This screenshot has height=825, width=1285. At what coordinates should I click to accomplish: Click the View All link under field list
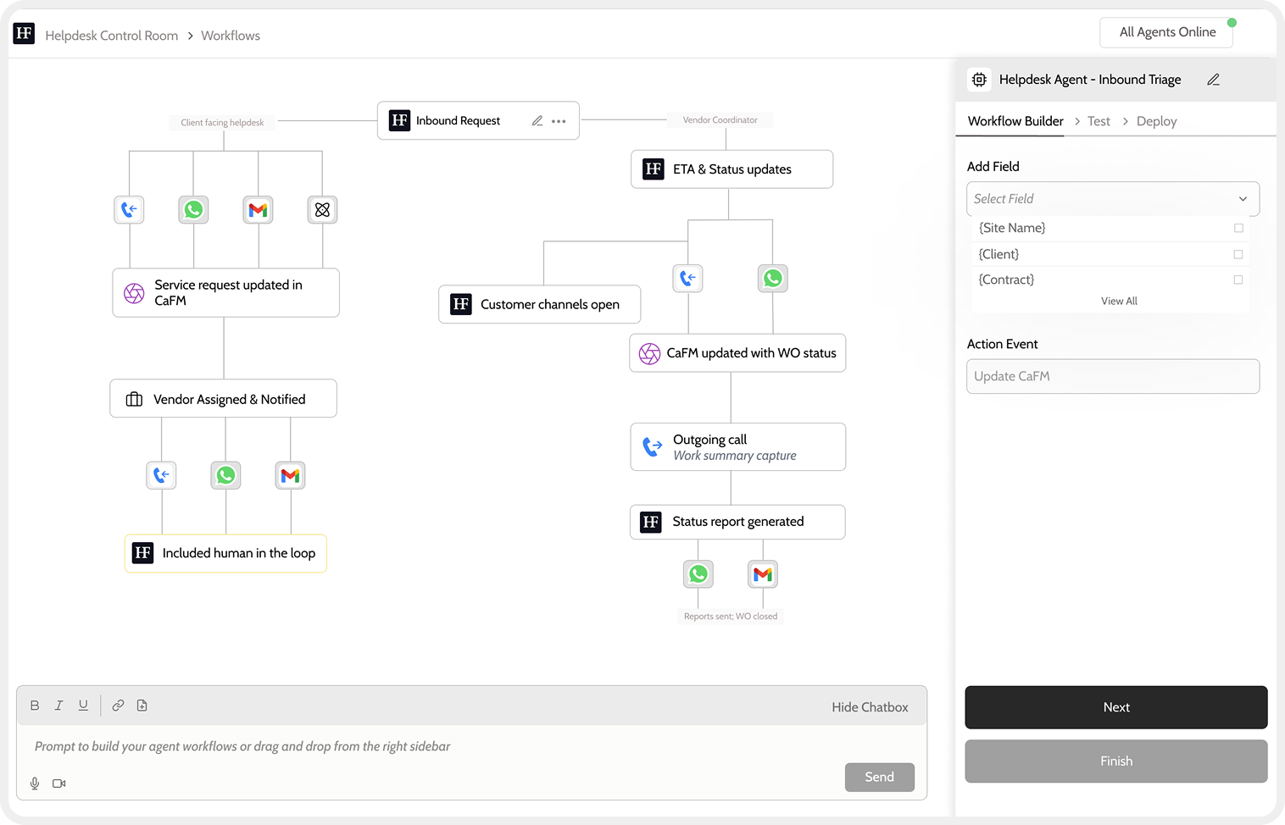tap(1120, 300)
